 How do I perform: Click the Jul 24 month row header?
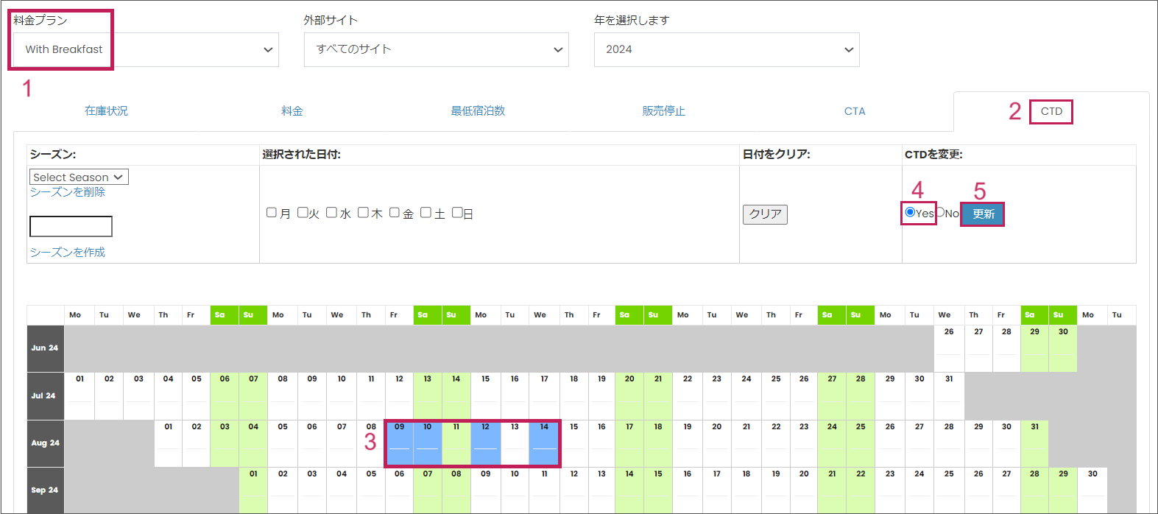coord(46,395)
